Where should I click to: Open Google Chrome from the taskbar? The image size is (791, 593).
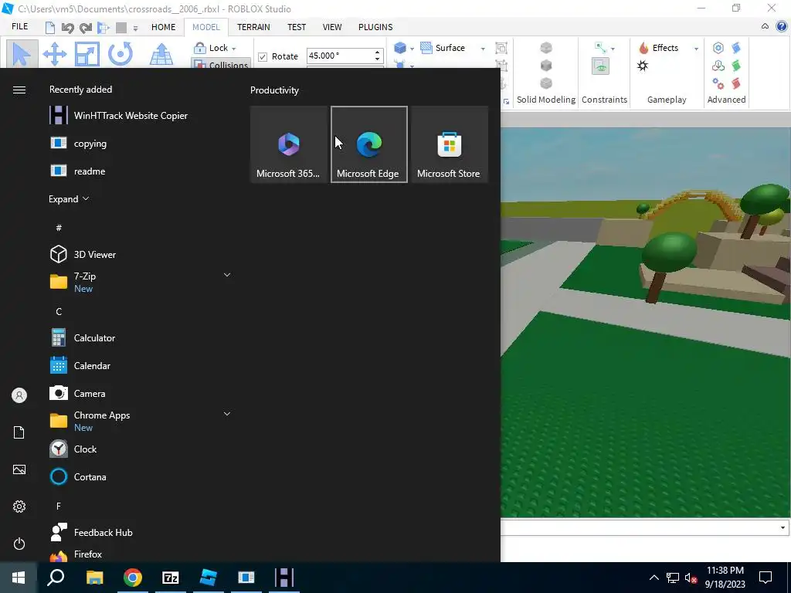(x=133, y=578)
